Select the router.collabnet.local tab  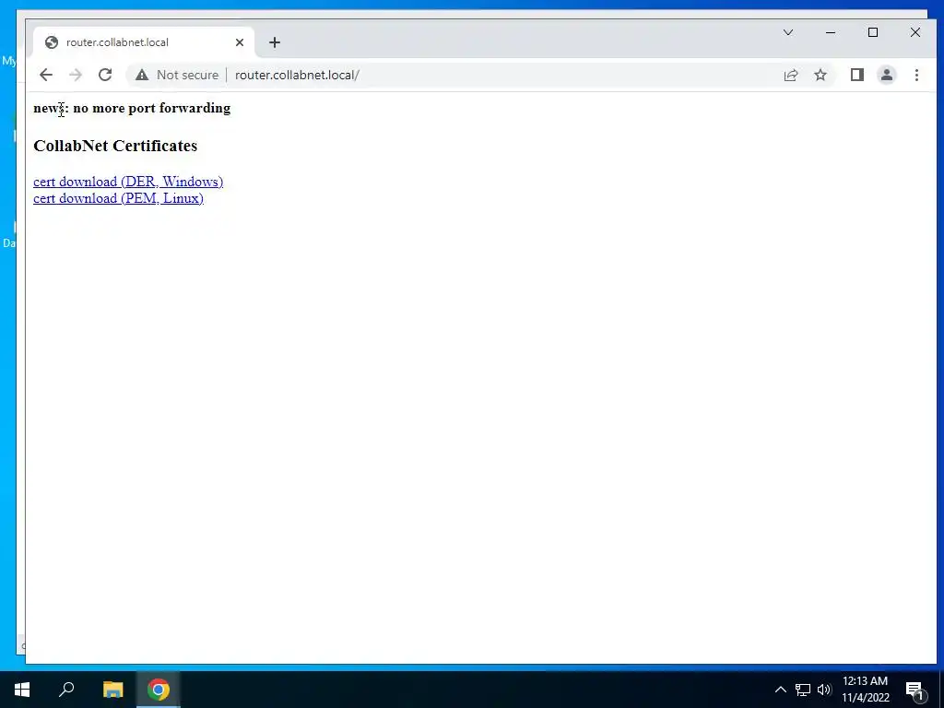pyautogui.click(x=143, y=42)
